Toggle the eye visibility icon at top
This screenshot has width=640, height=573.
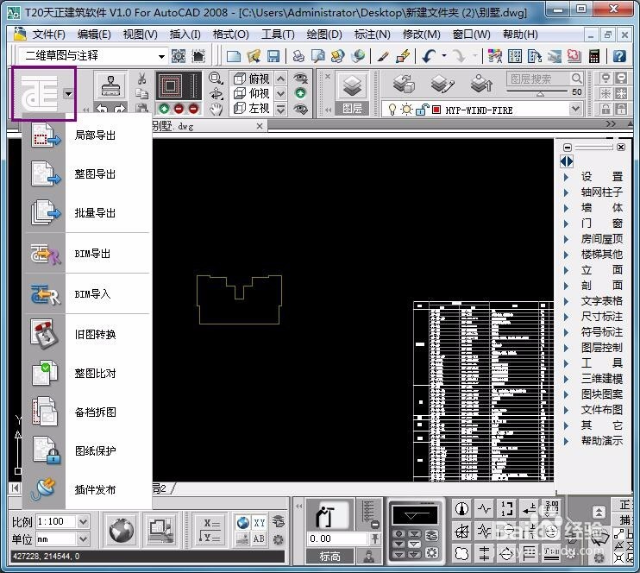(x=301, y=78)
